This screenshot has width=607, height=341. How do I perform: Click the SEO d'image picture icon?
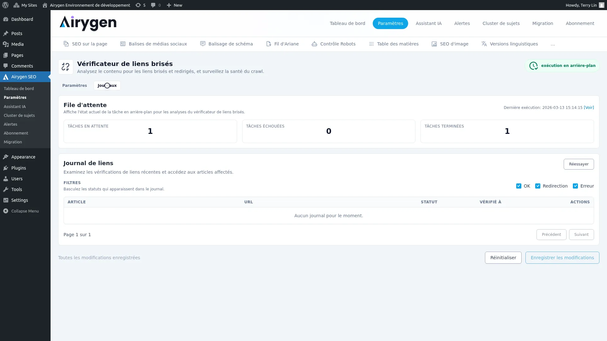pos(434,44)
